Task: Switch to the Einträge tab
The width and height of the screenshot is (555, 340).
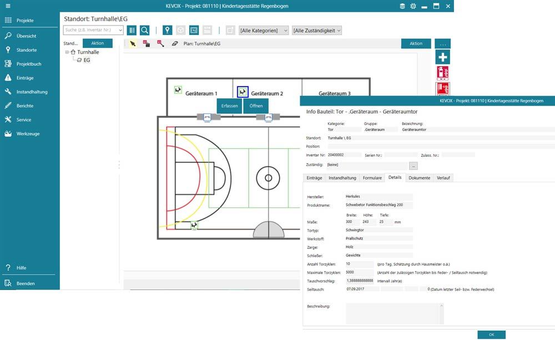Action: point(314,178)
